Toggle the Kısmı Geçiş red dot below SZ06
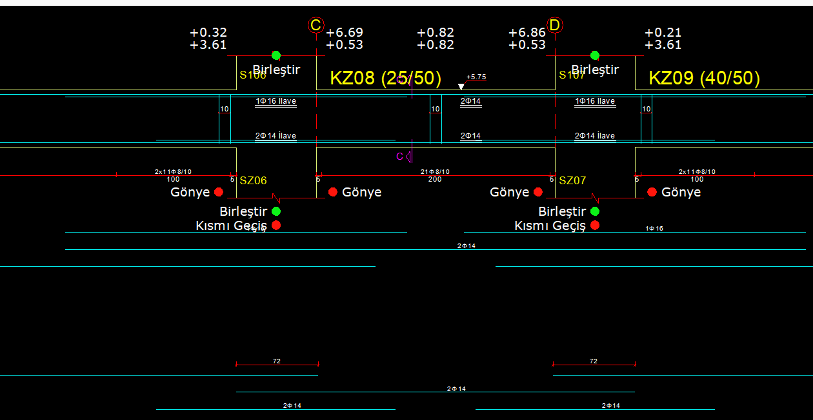813x420 pixels. [276, 225]
